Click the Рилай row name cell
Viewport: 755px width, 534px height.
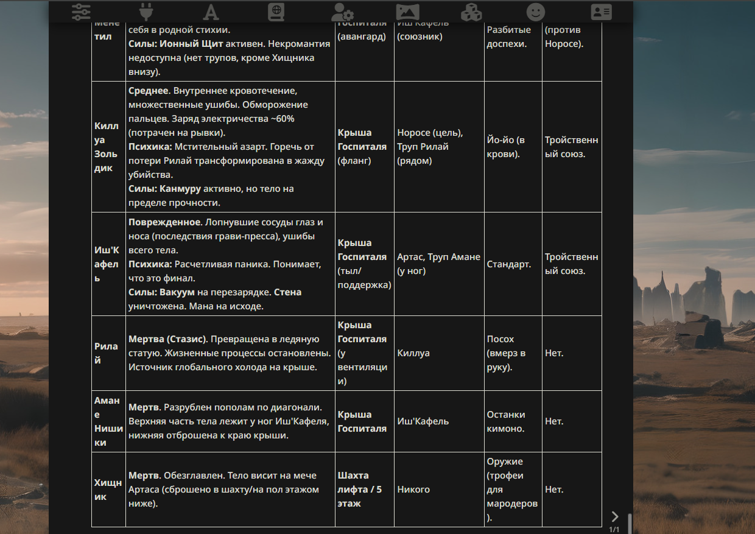(x=108, y=353)
